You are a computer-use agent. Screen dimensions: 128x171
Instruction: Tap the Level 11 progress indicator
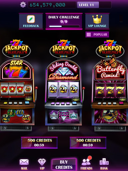point(94,5)
